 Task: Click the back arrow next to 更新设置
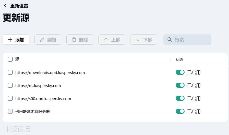(x=5, y=6)
